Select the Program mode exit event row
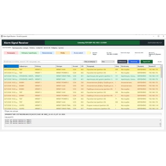 tap(82, 105)
